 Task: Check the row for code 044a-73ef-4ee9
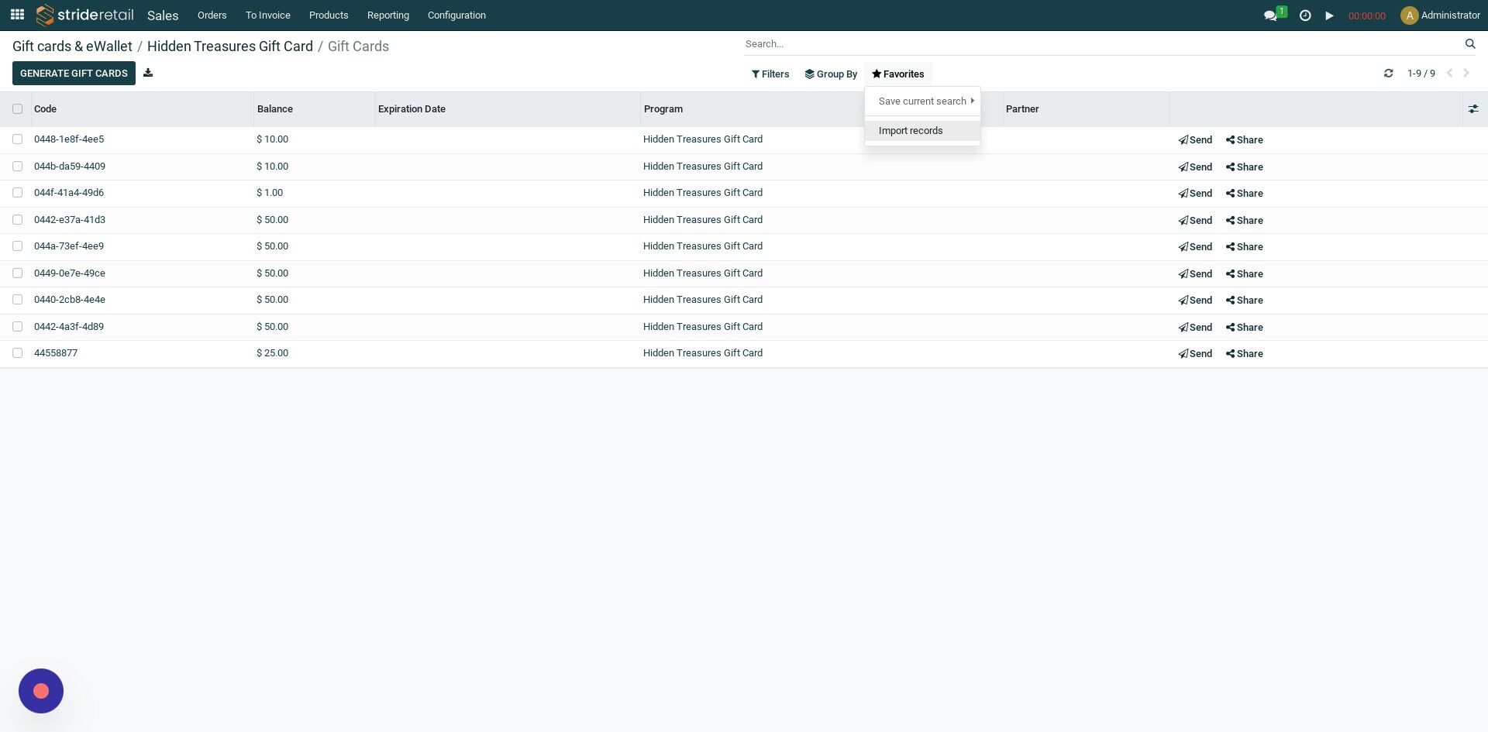coord(17,246)
